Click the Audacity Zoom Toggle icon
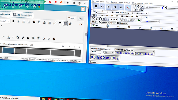178x100 pixels. 134,20
